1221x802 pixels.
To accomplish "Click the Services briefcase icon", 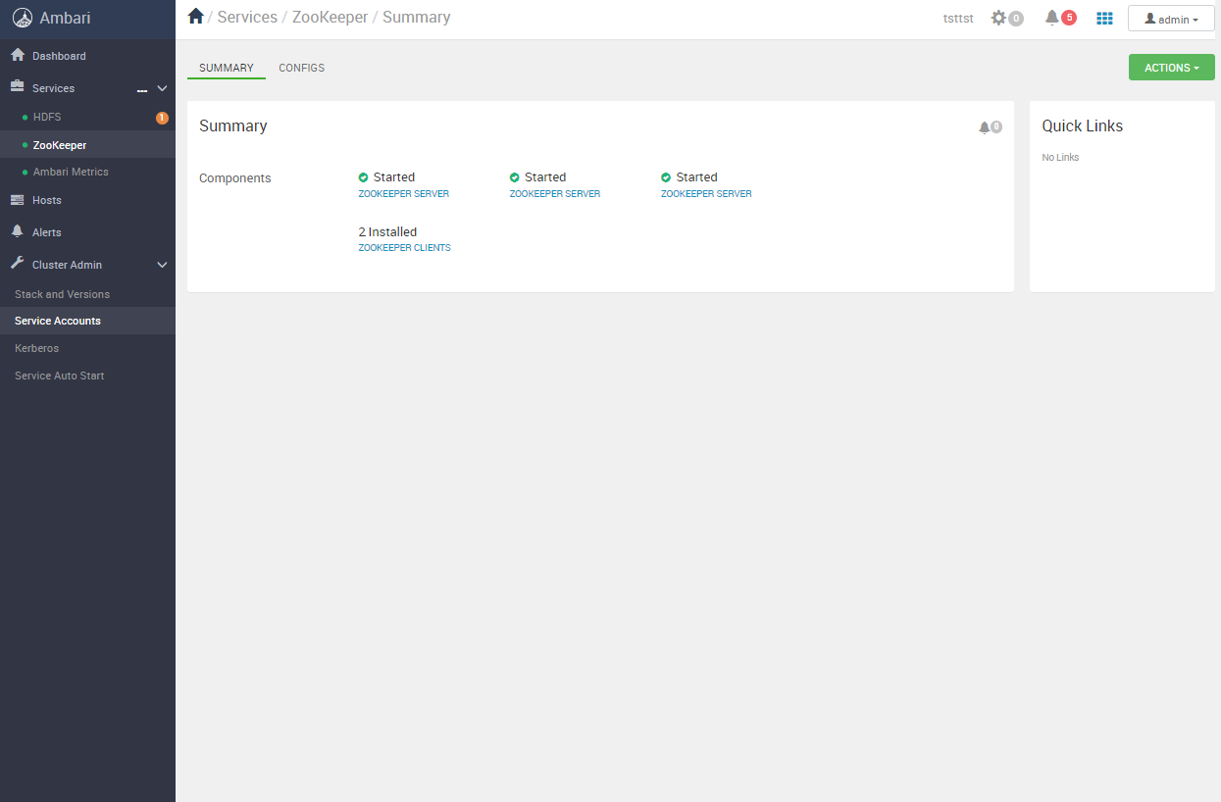I will click(x=18, y=87).
